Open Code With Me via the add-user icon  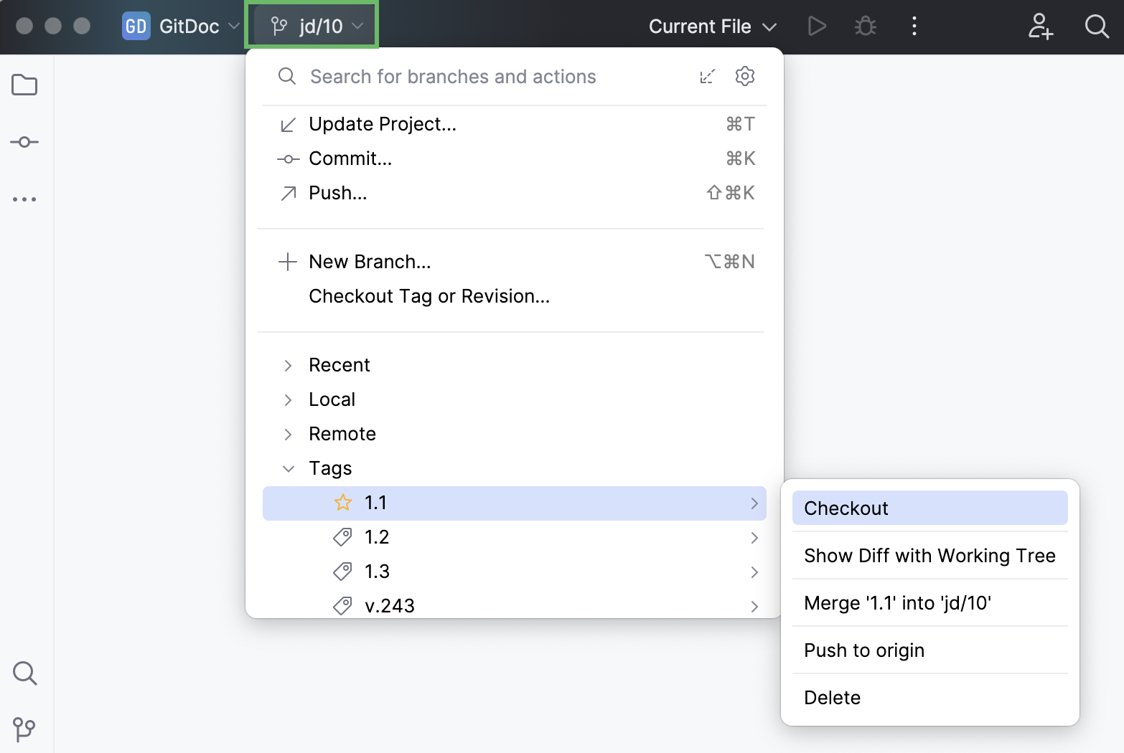[x=1040, y=27]
